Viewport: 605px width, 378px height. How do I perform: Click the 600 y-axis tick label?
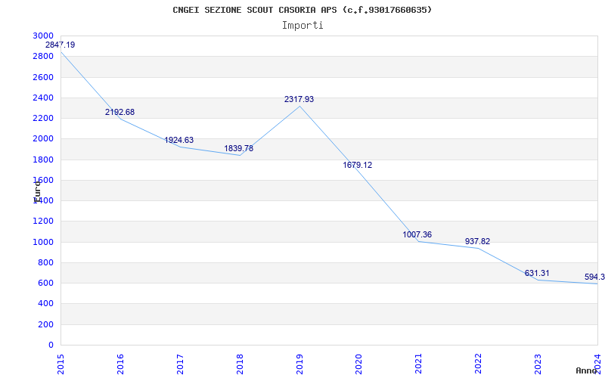pyautogui.click(x=46, y=283)
